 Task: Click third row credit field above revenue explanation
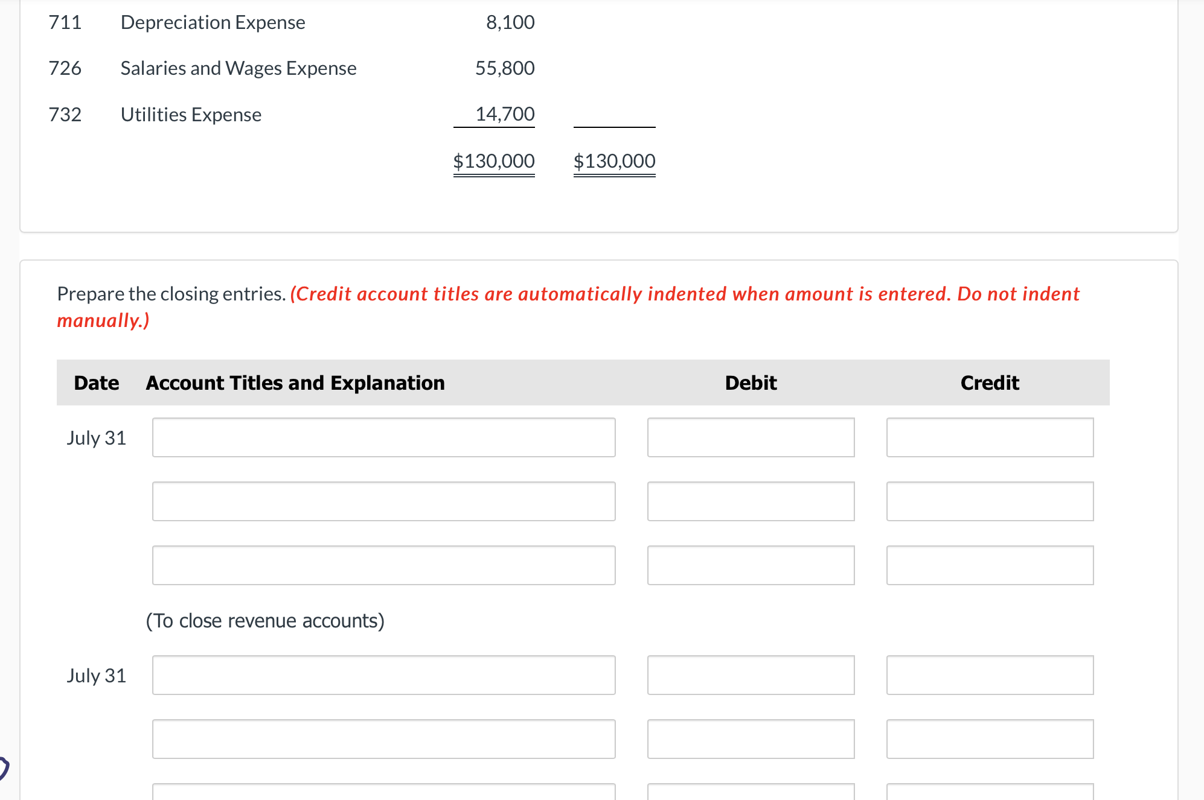(990, 565)
